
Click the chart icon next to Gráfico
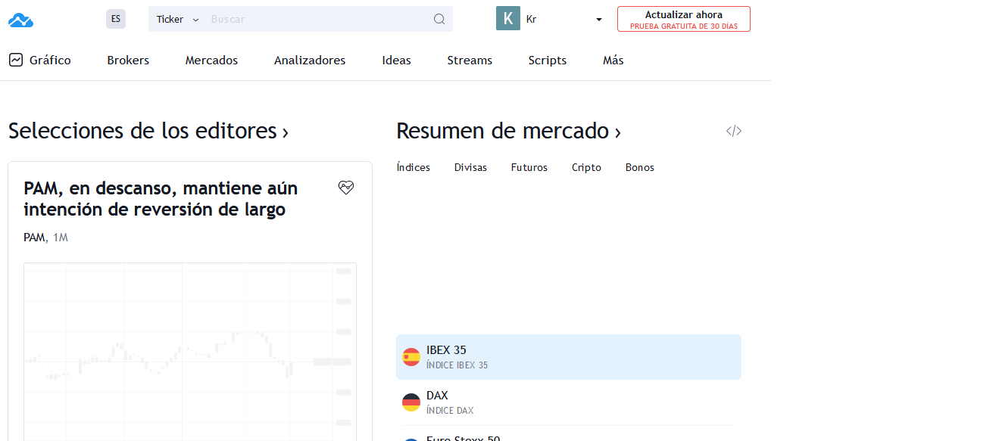tap(16, 60)
